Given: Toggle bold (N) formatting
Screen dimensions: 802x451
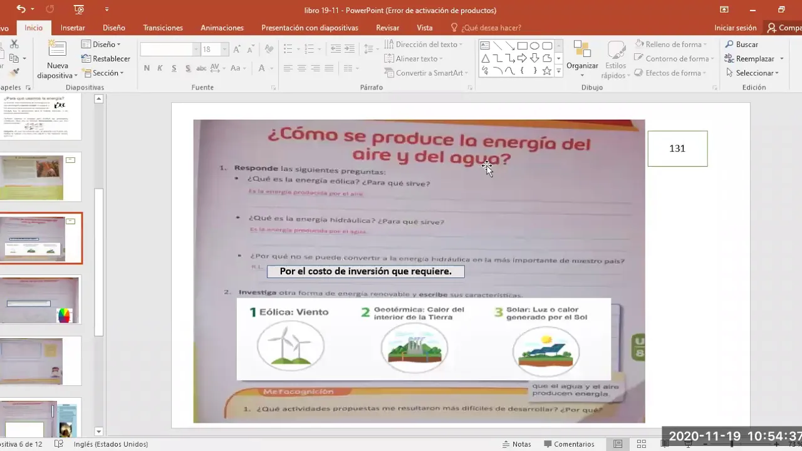Looking at the screenshot, I should click(147, 68).
